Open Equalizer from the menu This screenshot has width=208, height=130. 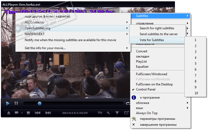point(158,67)
